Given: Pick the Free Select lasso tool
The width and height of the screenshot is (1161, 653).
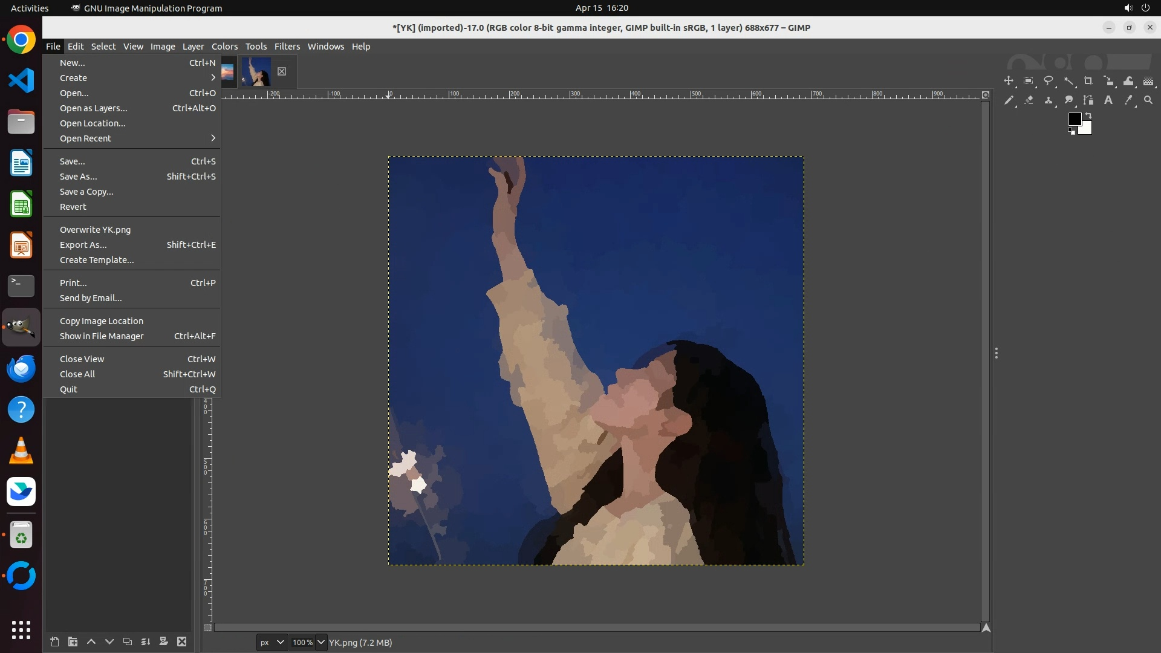Looking at the screenshot, I should [x=1049, y=81].
